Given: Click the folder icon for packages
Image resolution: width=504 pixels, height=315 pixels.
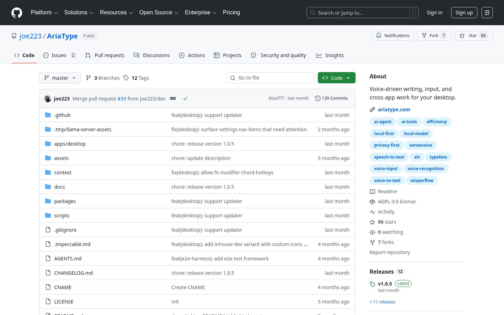Looking at the screenshot, I should point(48,201).
